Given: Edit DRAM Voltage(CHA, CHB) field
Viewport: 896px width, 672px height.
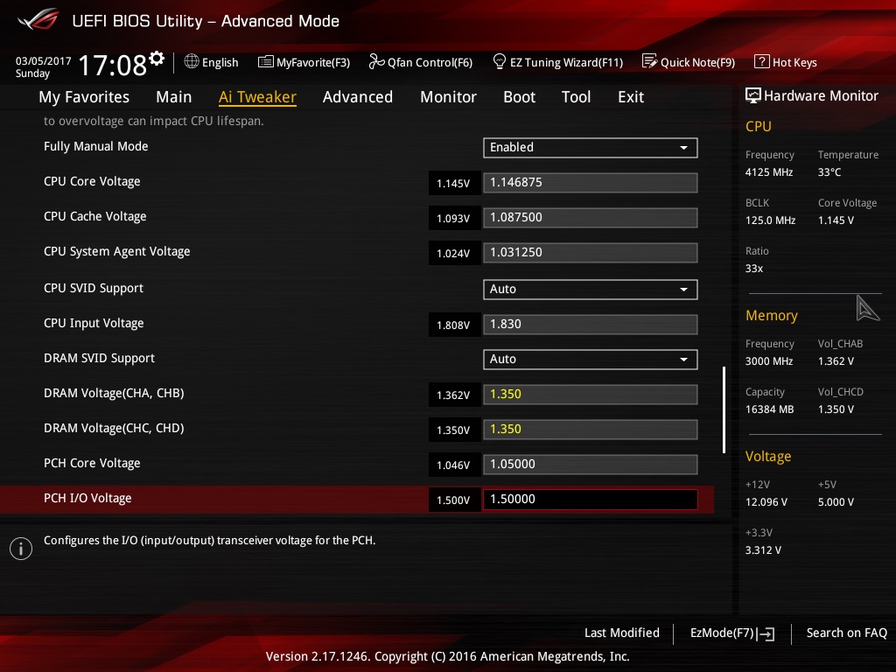Looking at the screenshot, I should 591,395.
